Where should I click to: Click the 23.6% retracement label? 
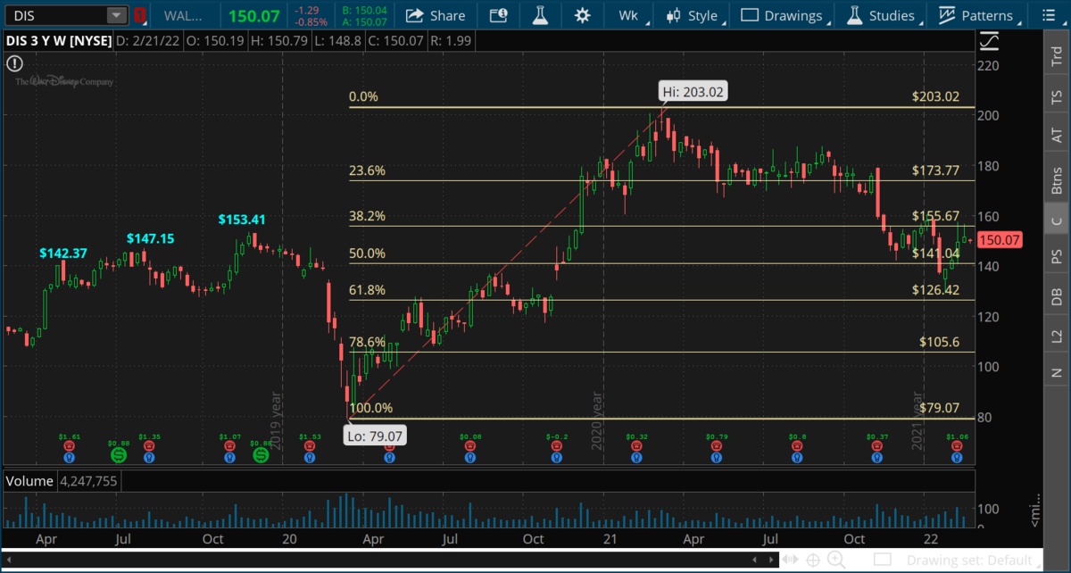[x=367, y=170]
